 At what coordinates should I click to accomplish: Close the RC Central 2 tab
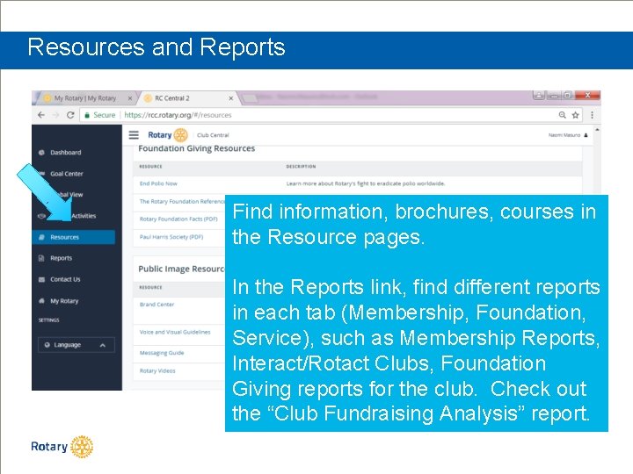(x=230, y=98)
